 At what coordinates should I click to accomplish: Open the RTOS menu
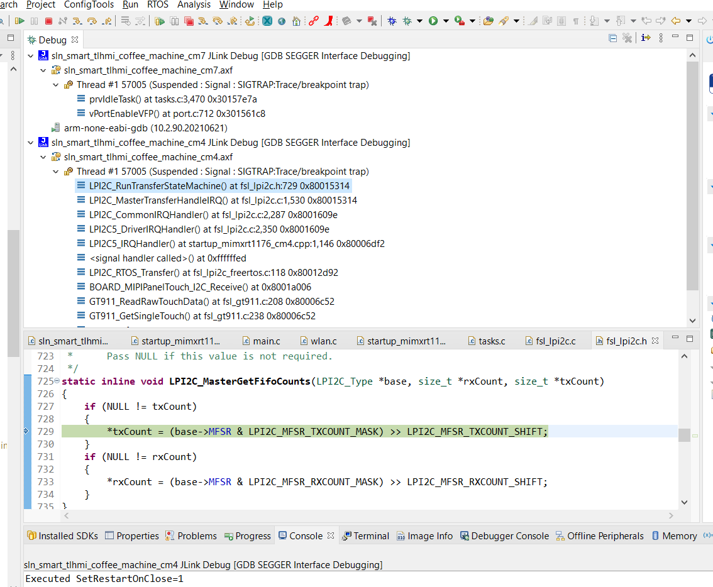click(x=158, y=5)
